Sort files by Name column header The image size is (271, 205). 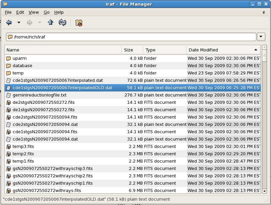pos(63,50)
